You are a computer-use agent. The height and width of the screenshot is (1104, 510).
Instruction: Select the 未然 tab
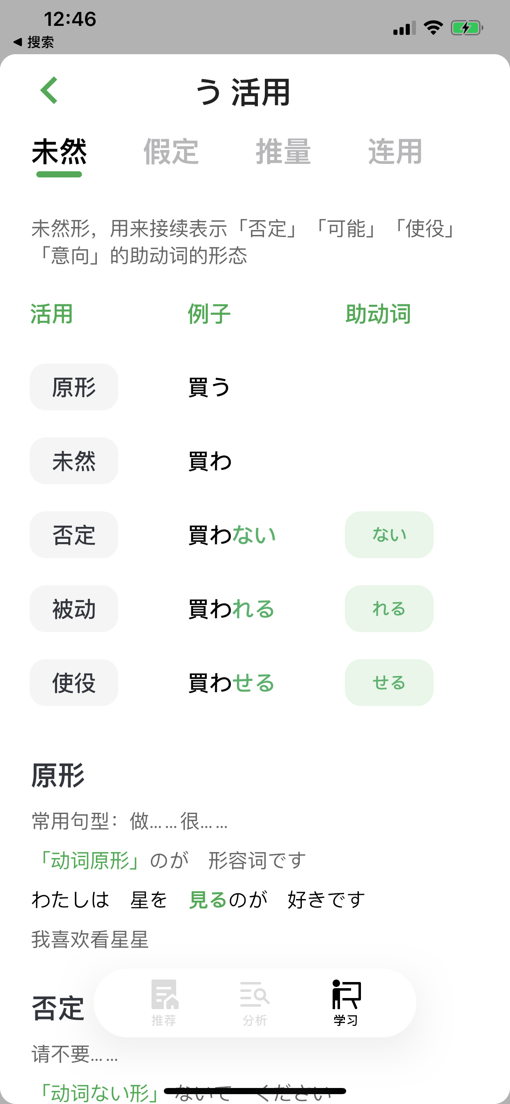point(59,152)
